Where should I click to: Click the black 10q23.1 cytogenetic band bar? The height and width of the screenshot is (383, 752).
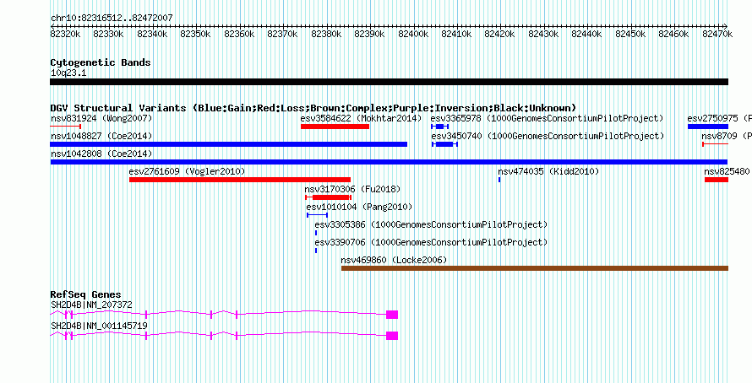pos(389,82)
